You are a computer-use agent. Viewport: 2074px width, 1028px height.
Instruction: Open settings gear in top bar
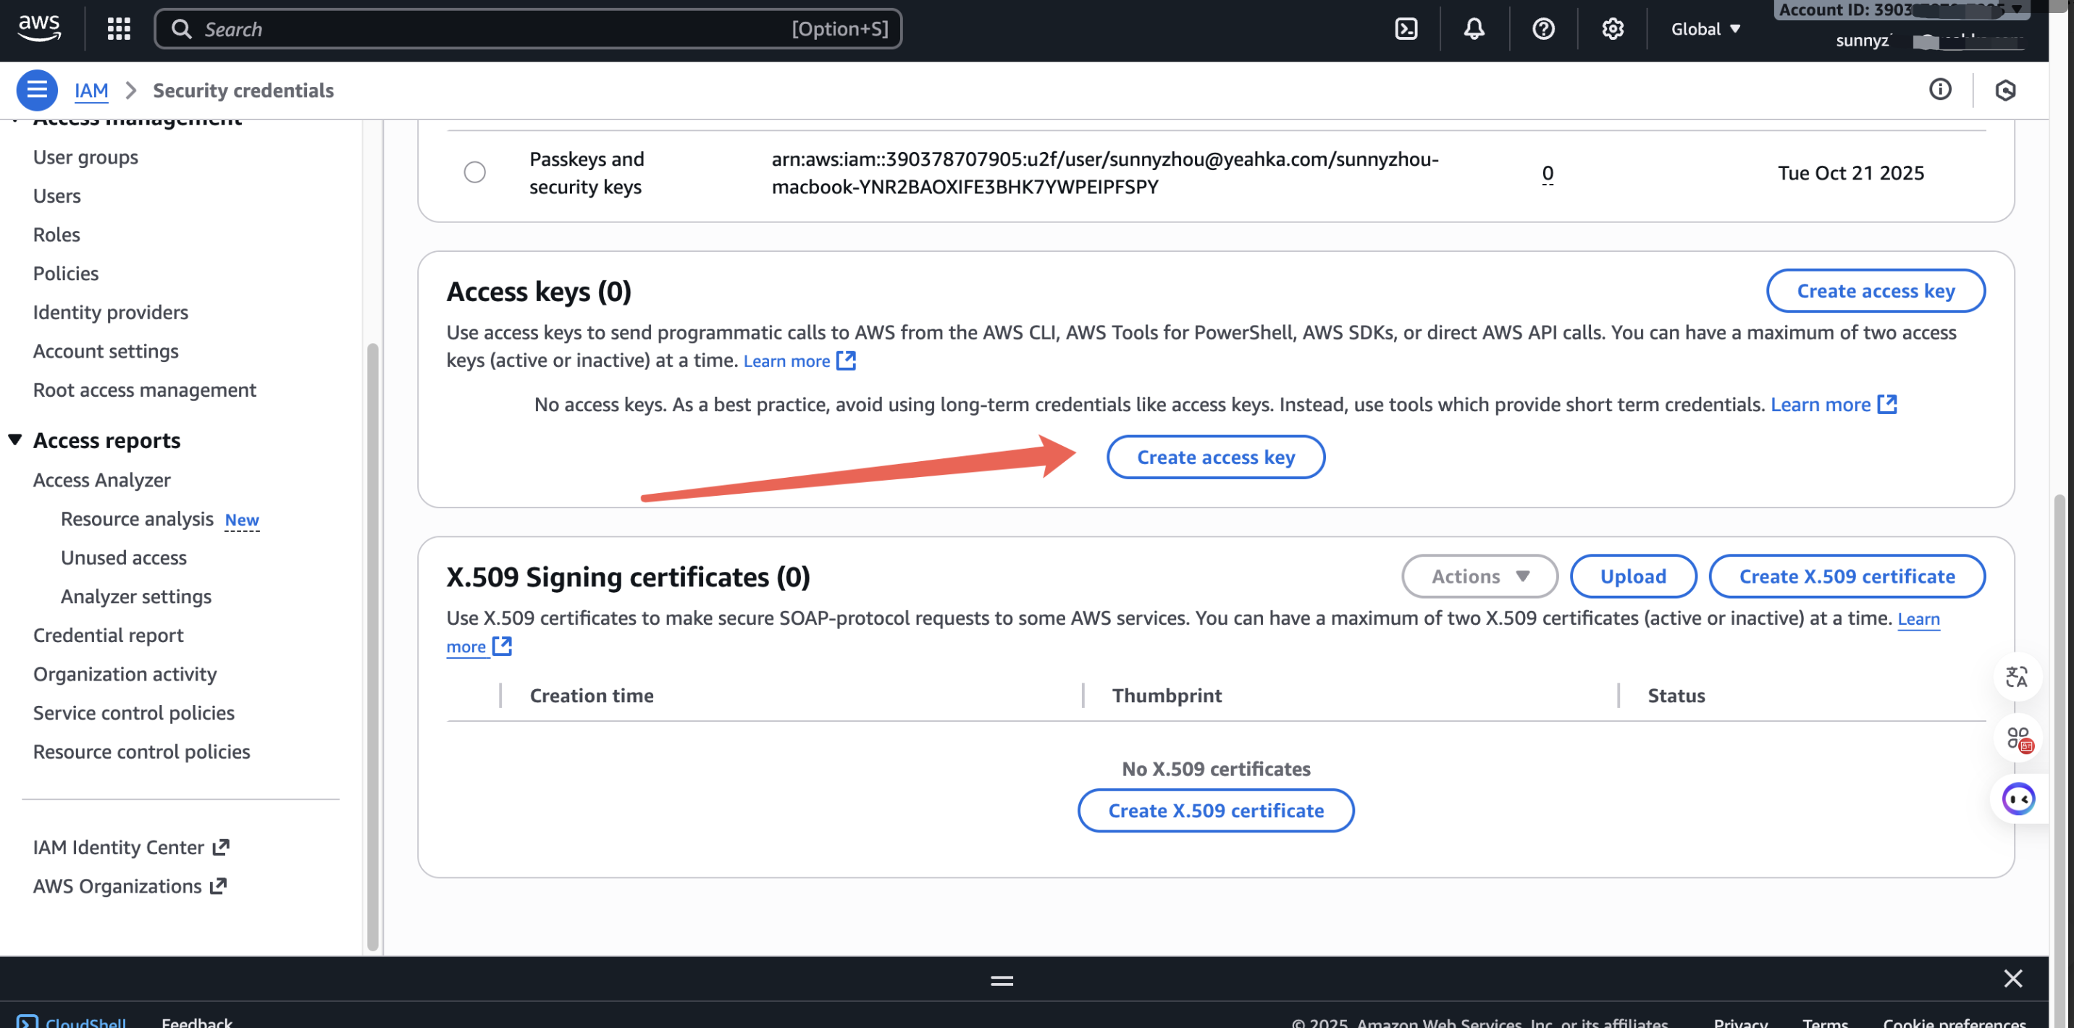tap(1612, 29)
